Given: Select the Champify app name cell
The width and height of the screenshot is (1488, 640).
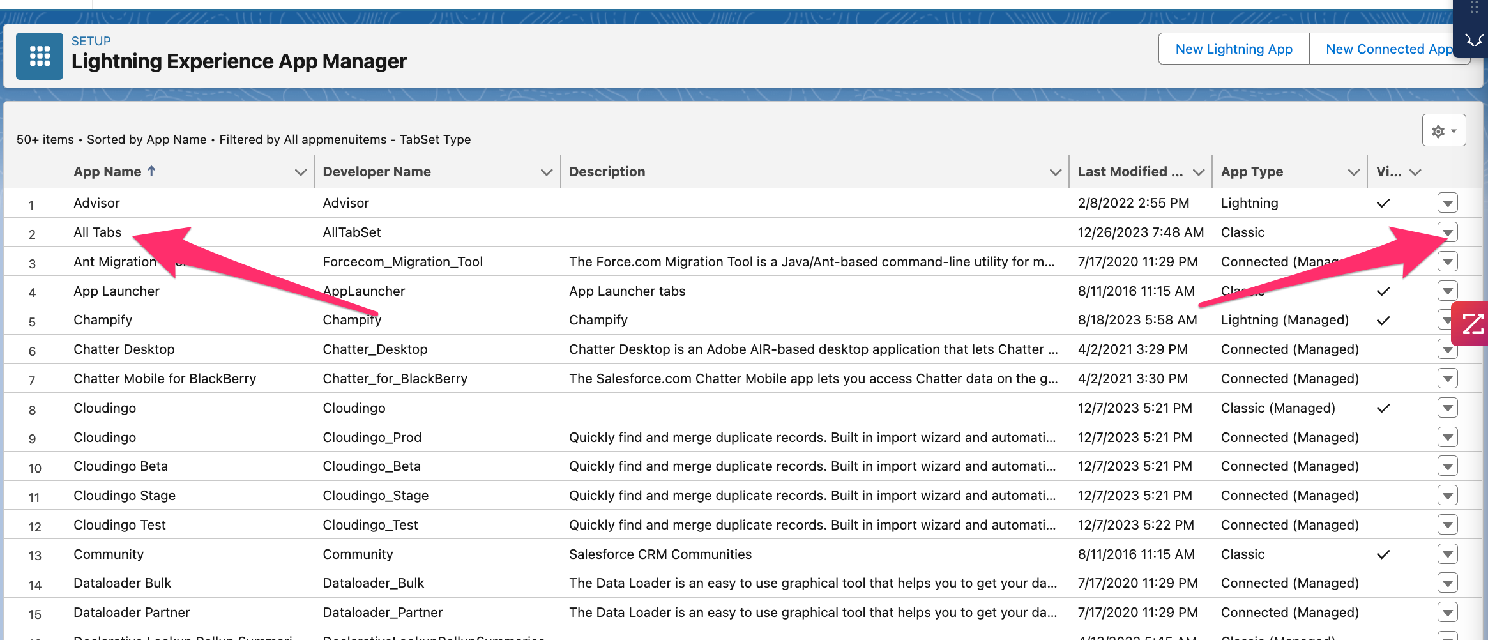Looking at the screenshot, I should point(103,320).
